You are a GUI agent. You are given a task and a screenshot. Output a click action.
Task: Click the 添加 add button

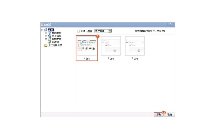pos(159,115)
